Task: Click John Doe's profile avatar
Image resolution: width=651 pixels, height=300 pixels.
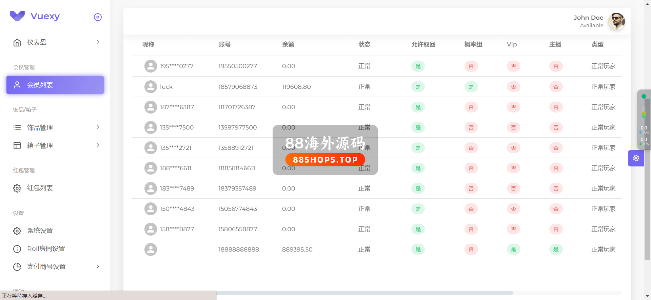Action: (616, 21)
